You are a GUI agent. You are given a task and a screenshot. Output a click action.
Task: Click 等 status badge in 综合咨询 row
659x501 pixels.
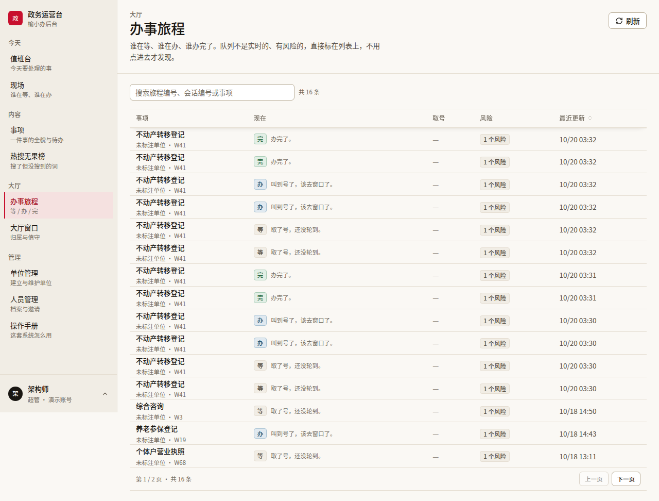260,411
